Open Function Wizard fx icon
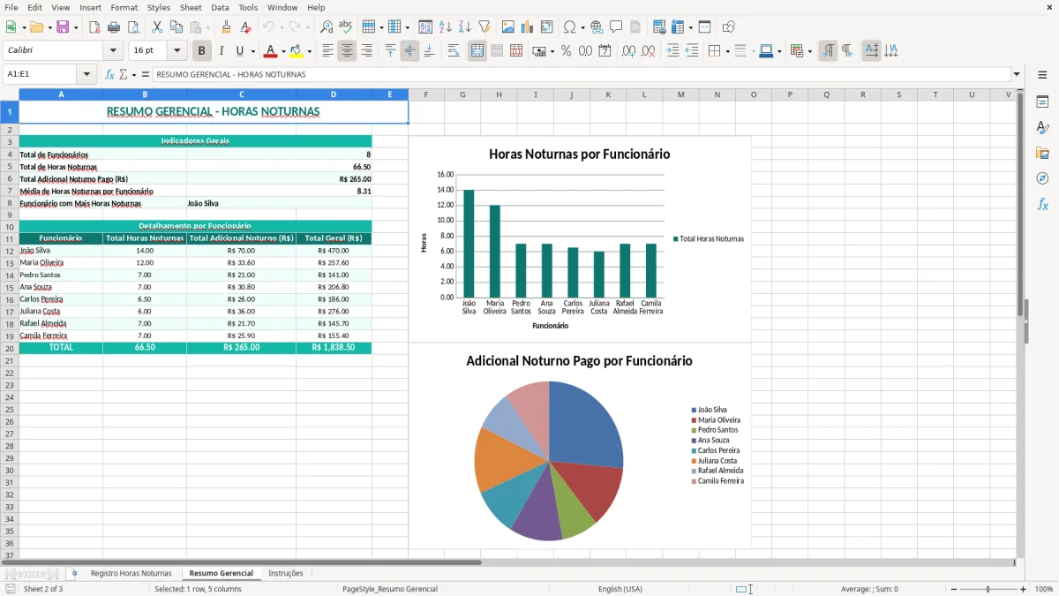 110,74
